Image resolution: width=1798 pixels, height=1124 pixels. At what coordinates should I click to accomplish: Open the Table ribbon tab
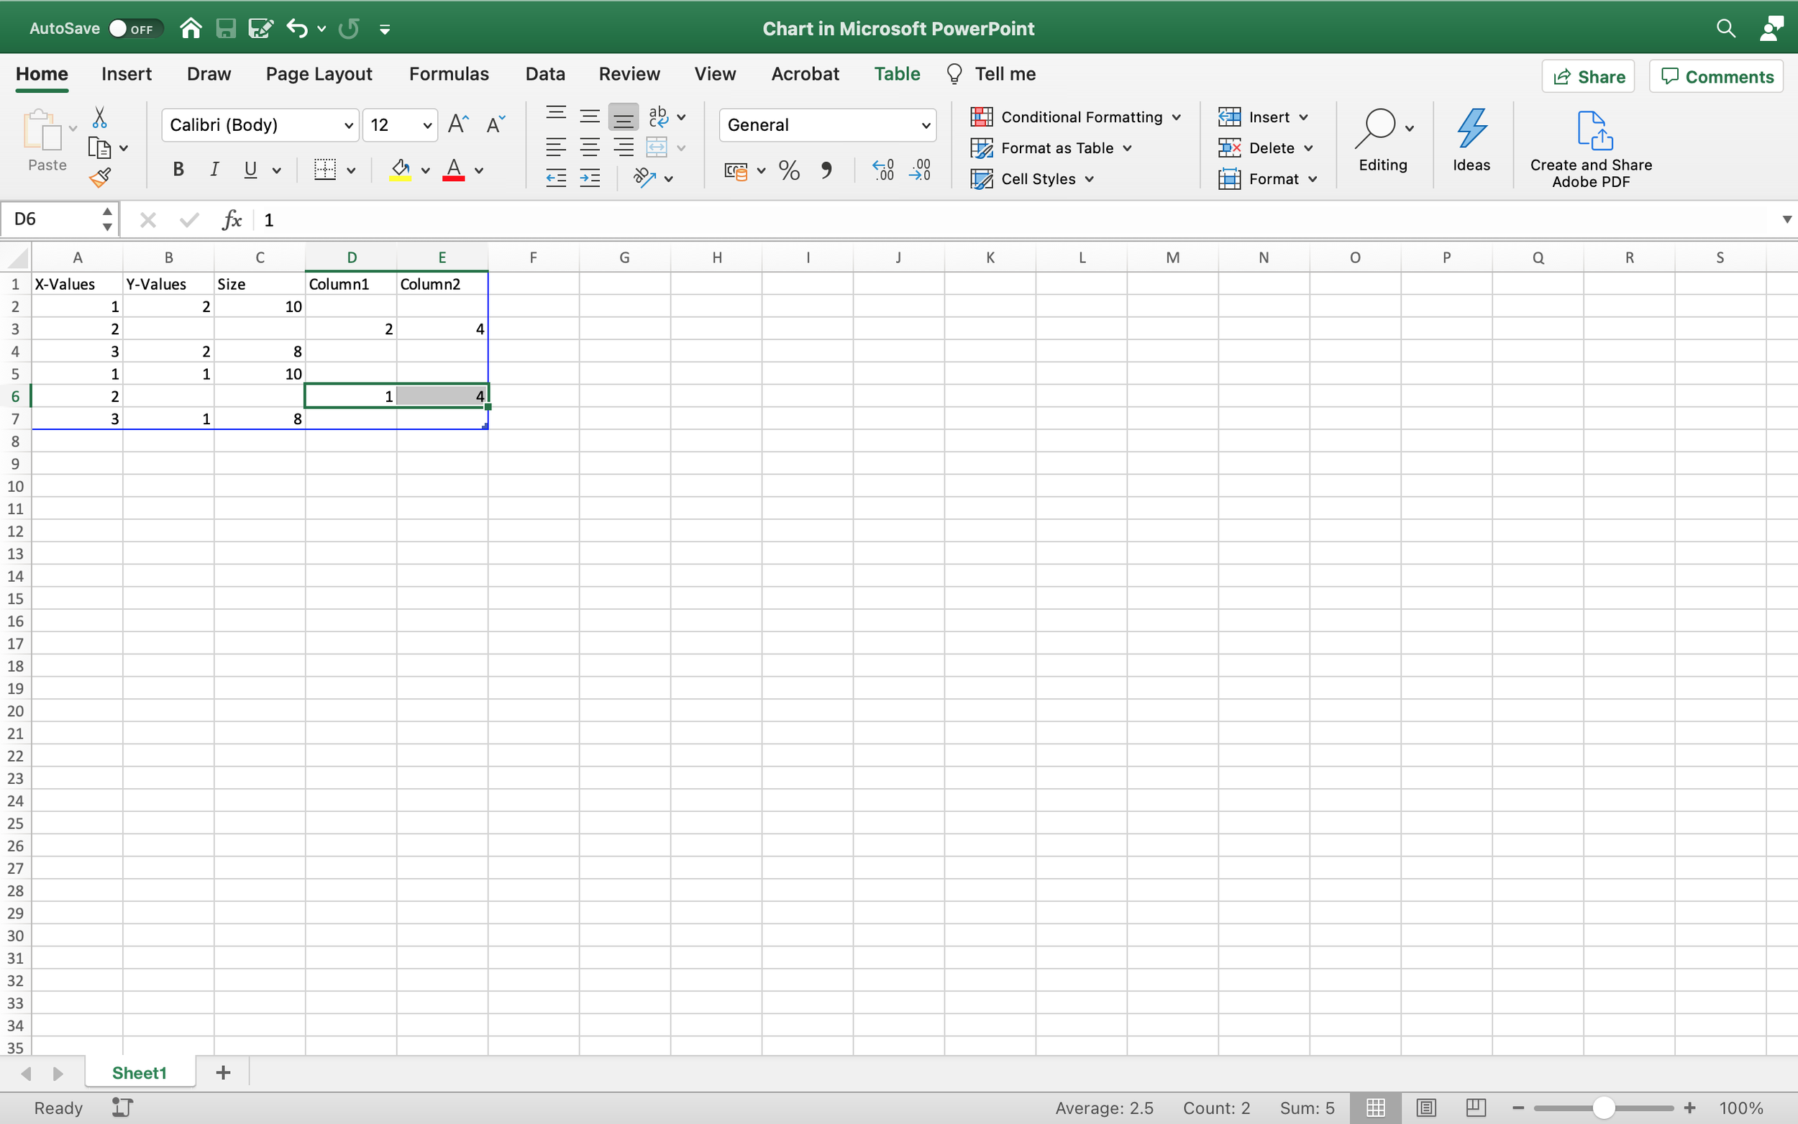click(896, 73)
